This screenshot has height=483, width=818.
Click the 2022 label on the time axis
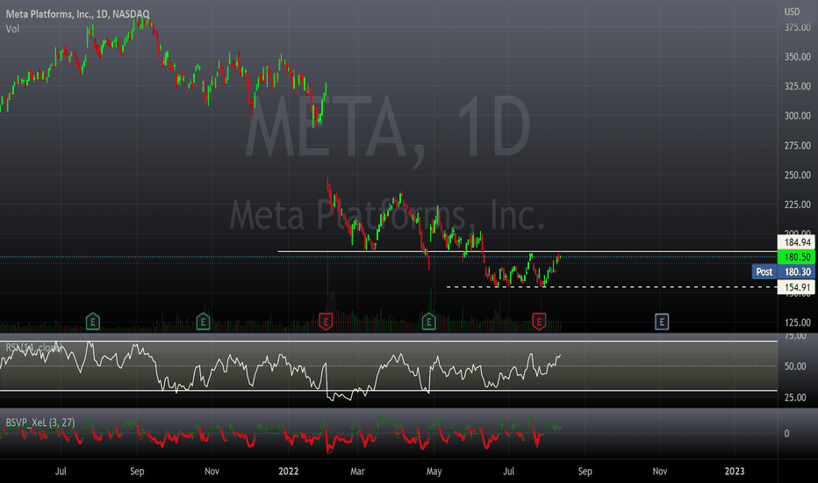(289, 471)
